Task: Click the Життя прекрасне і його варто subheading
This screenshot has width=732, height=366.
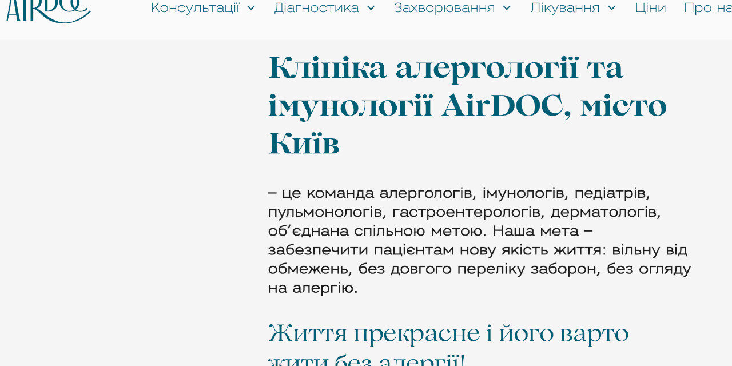Action: tap(449, 345)
